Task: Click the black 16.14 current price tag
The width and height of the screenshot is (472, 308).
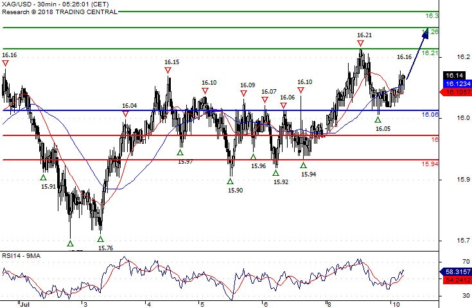Action: (454, 75)
